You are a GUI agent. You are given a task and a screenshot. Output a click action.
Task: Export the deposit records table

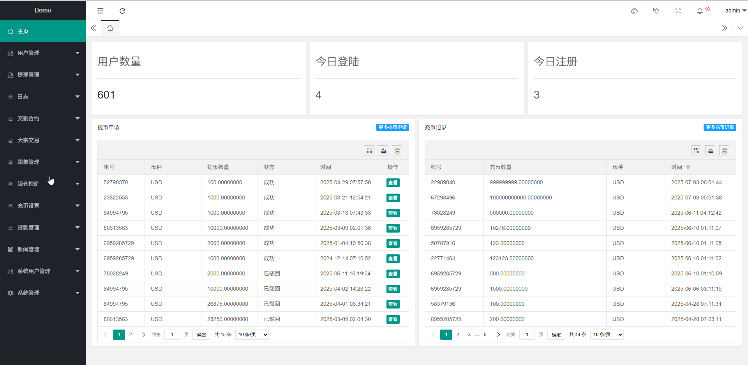point(711,151)
